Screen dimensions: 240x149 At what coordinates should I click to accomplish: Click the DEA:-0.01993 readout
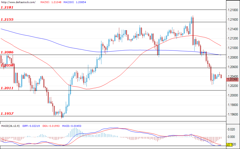pos(51,126)
